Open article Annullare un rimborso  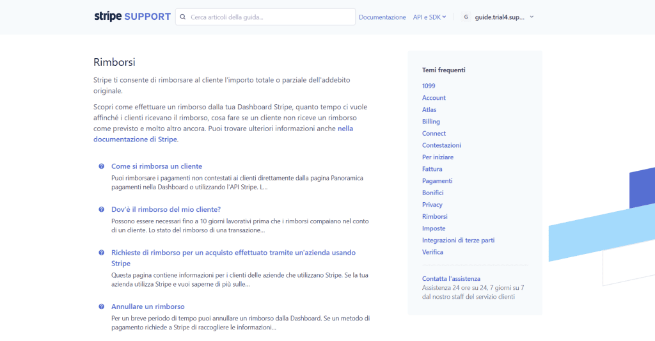click(148, 306)
